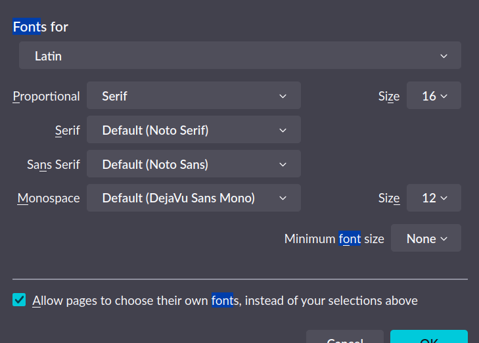
Task: Uncheck the allow pages own fonts checkbox
Action: tap(20, 300)
